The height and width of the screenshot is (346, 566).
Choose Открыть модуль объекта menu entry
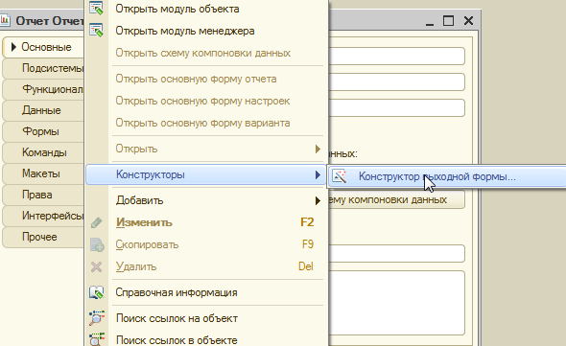click(207, 9)
